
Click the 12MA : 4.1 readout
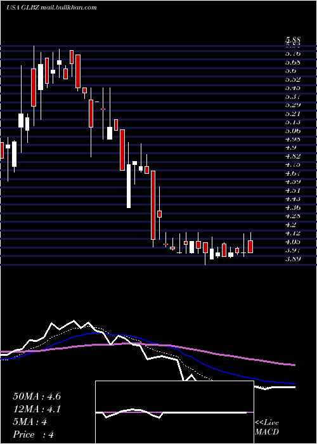pos(37,409)
